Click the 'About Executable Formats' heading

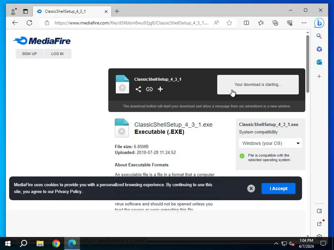(x=142, y=165)
